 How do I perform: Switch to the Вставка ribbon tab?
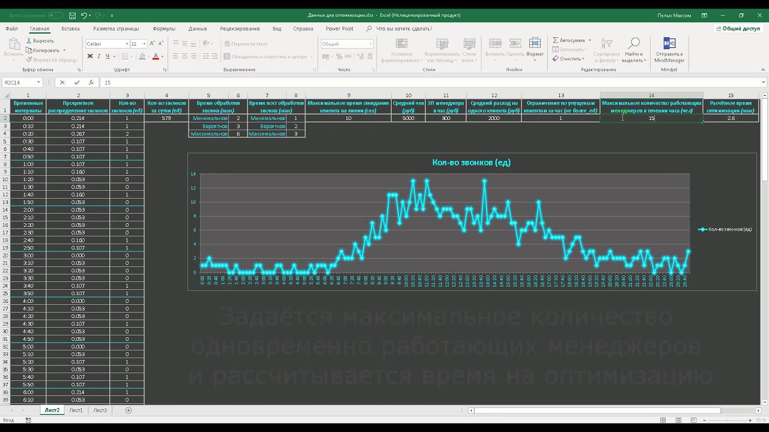point(70,29)
